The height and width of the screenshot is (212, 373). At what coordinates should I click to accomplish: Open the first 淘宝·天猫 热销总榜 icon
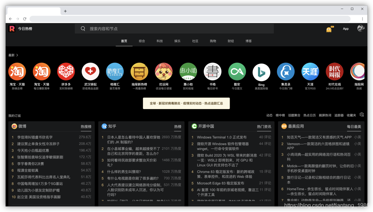click(x=17, y=71)
